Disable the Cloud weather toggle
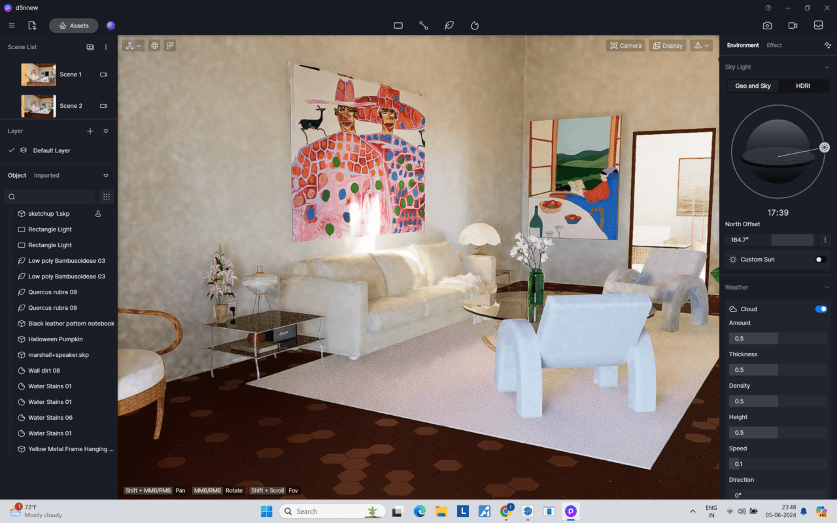 pos(821,309)
